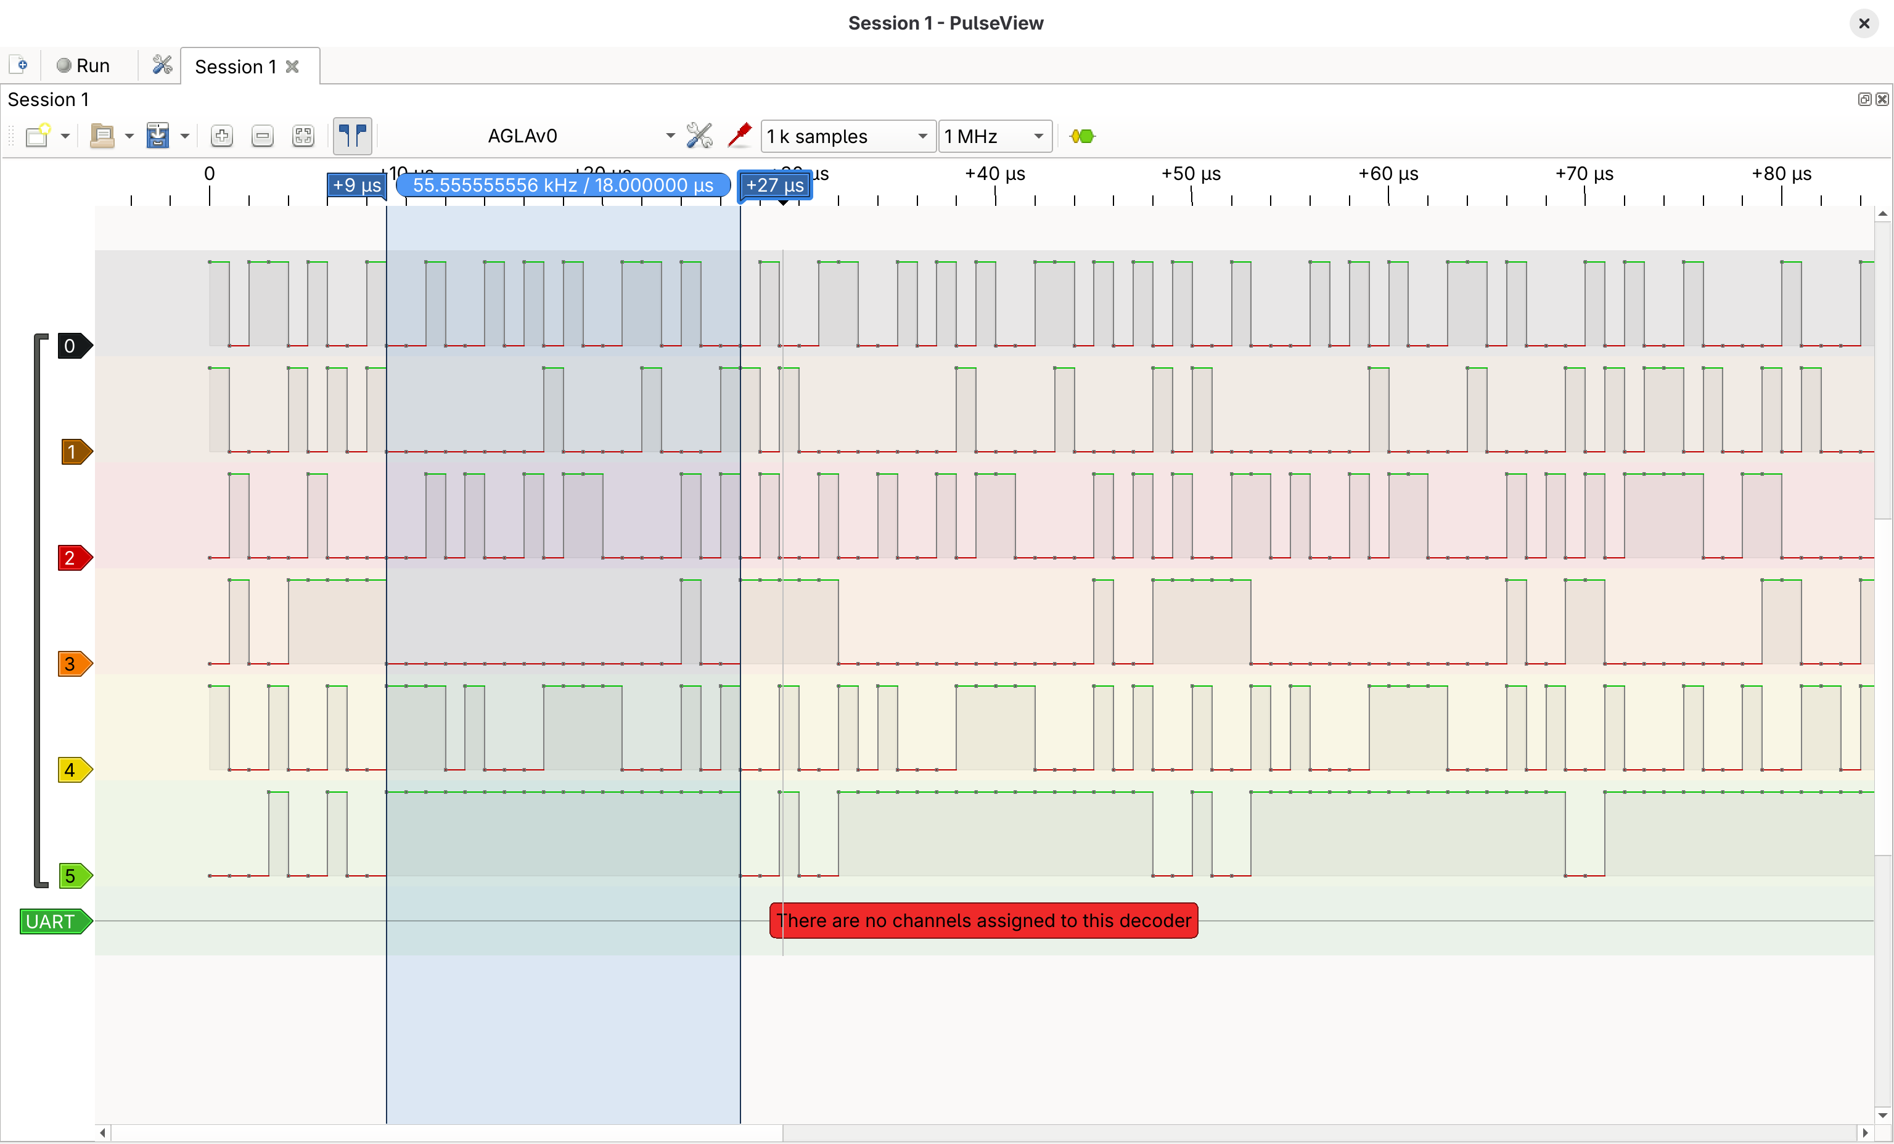Toggle the show cursors button

(353, 136)
